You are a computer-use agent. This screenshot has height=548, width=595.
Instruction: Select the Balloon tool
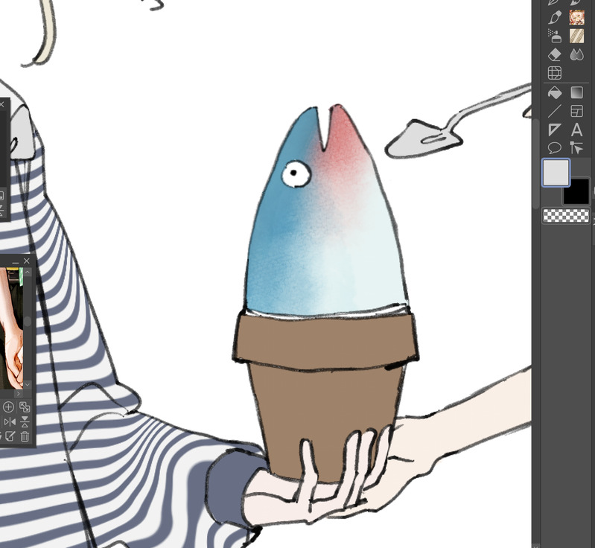[554, 147]
